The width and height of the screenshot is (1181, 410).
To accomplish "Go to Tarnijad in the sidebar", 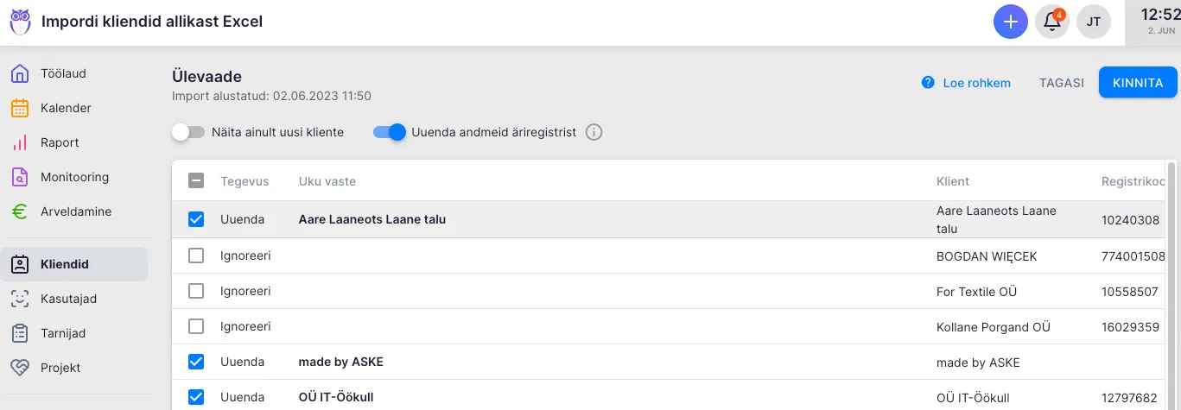I will pyautogui.click(x=62, y=333).
